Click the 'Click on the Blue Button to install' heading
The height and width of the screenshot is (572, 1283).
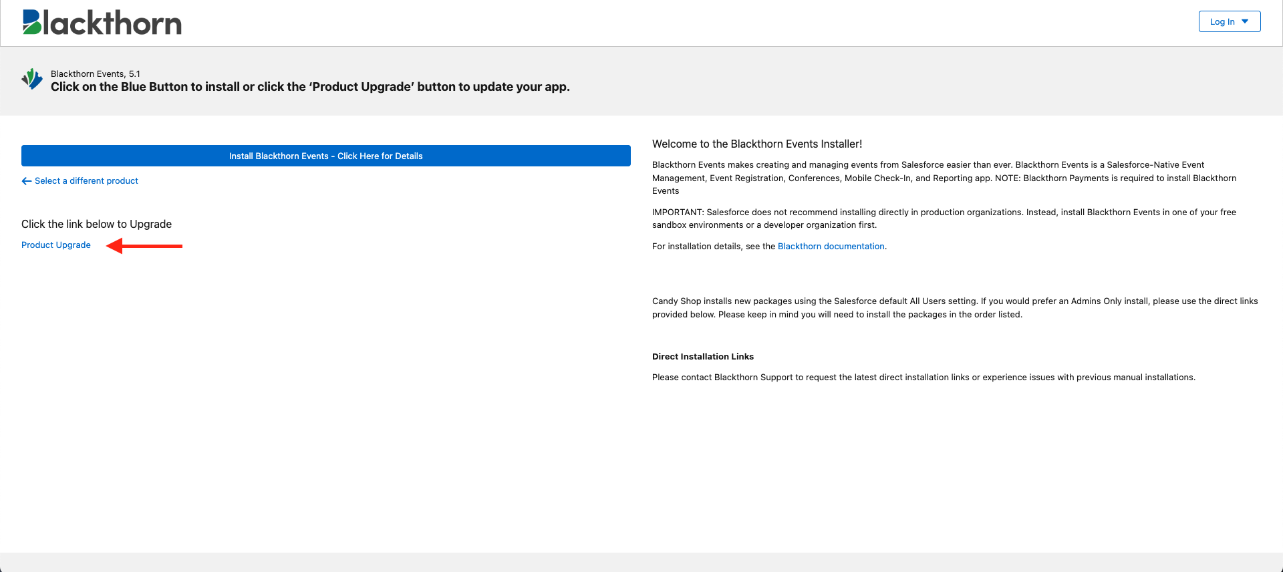(310, 87)
